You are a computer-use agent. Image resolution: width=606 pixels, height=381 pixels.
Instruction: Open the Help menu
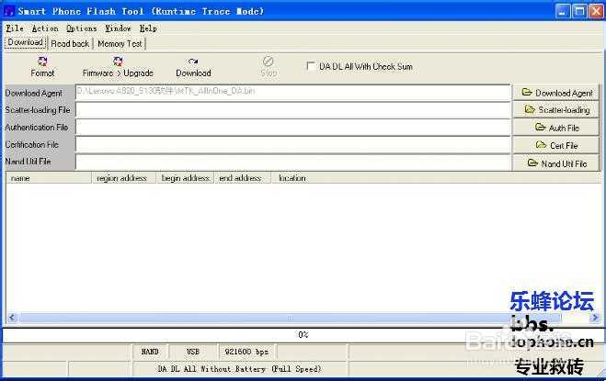[x=148, y=28]
